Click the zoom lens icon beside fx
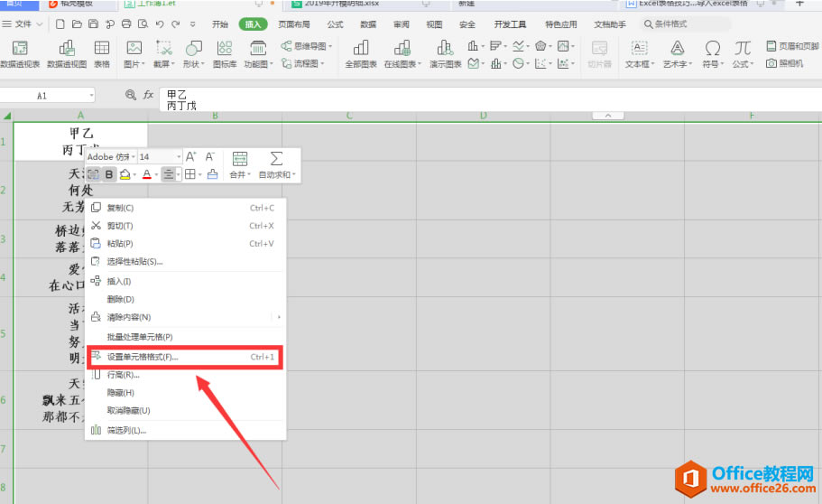The image size is (822, 504). click(x=131, y=95)
